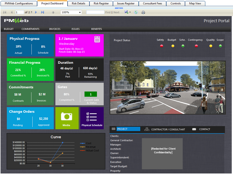The image size is (233, 175).
Task: Click the Safety red status indicator
Action: point(162,46)
